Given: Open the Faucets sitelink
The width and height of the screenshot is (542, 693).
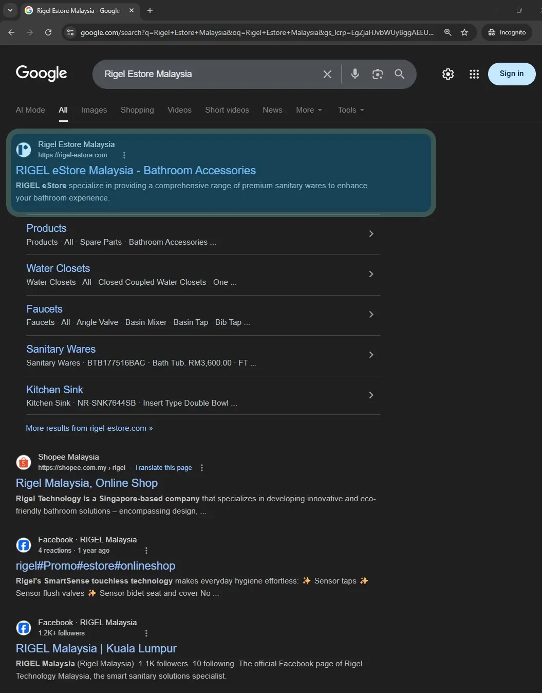Looking at the screenshot, I should (44, 309).
